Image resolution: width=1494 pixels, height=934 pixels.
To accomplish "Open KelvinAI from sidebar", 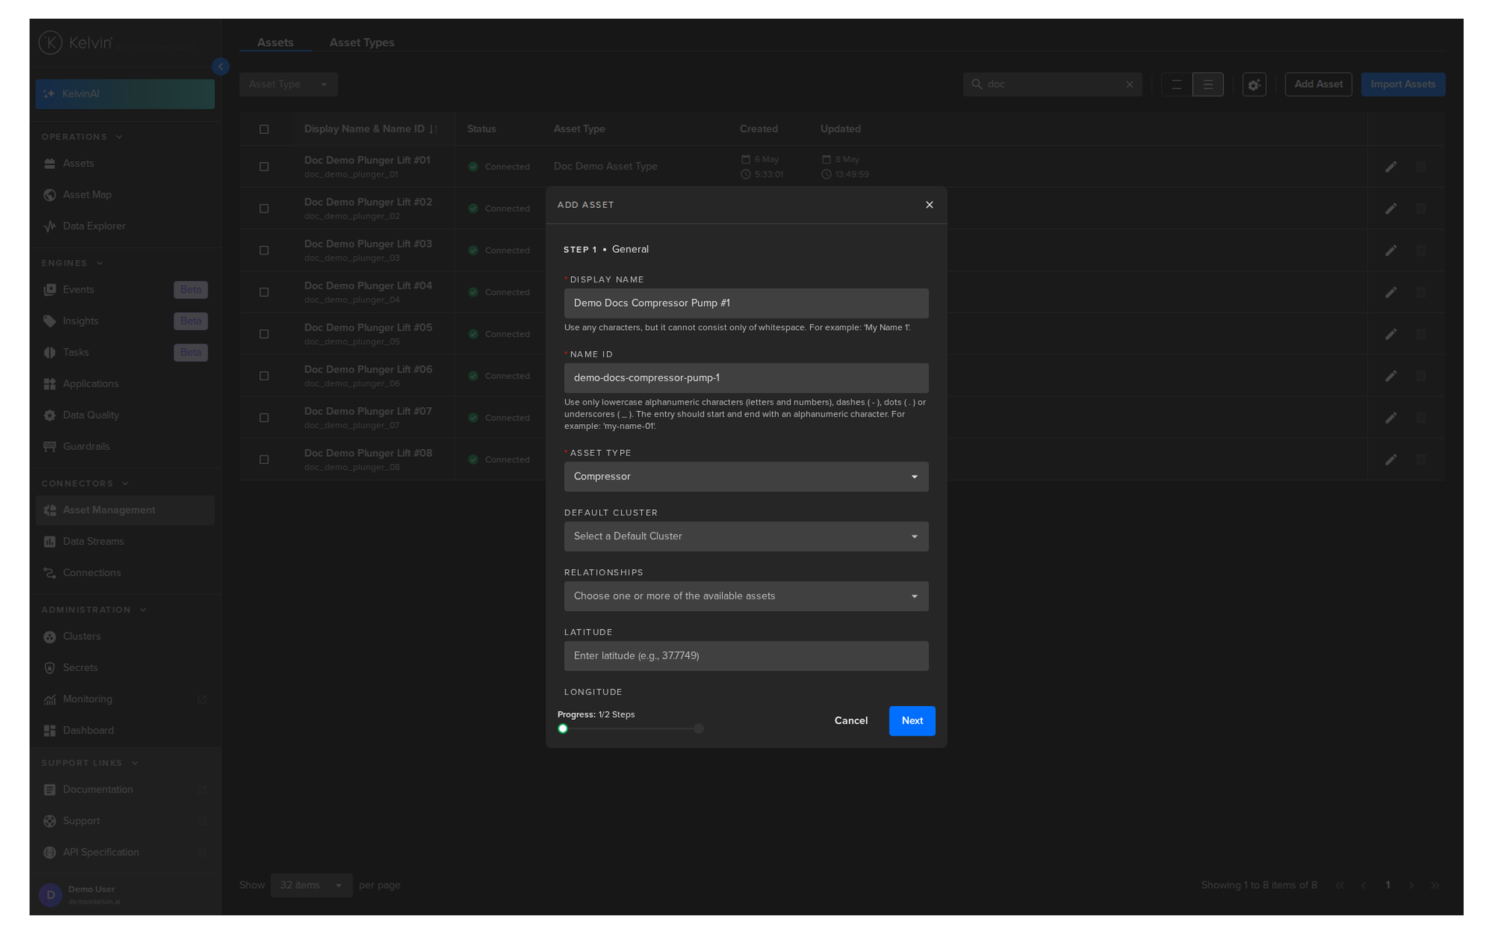I will 125,94.
